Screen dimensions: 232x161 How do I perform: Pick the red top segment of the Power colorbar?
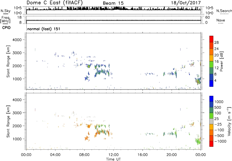(211, 39)
